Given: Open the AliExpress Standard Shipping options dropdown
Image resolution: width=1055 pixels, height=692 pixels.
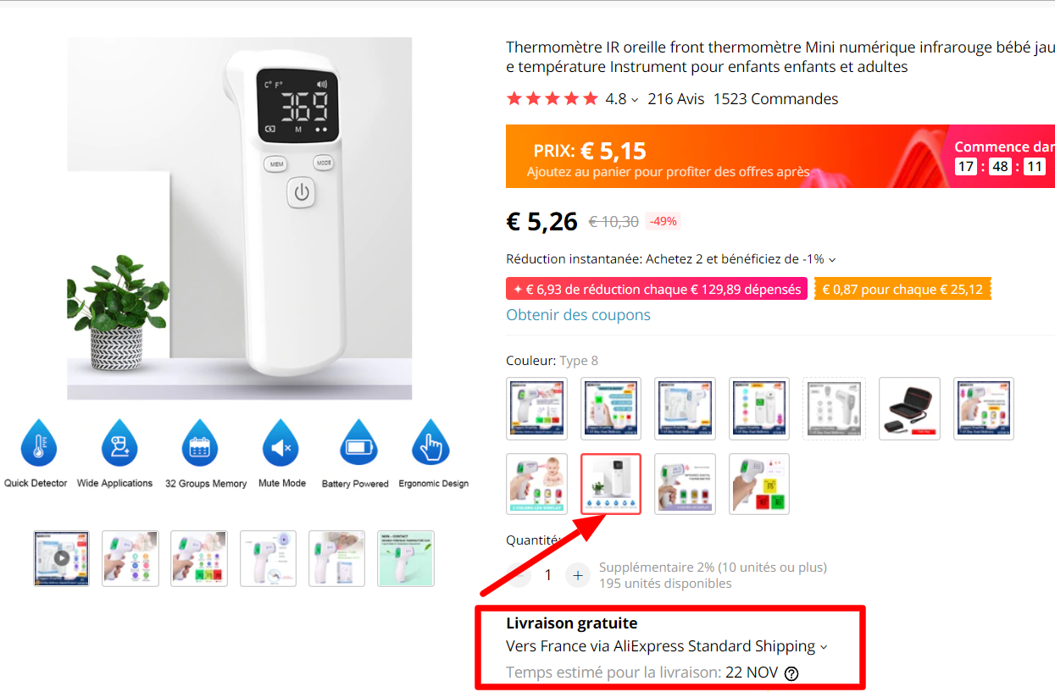Looking at the screenshot, I should pyautogui.click(x=823, y=647).
